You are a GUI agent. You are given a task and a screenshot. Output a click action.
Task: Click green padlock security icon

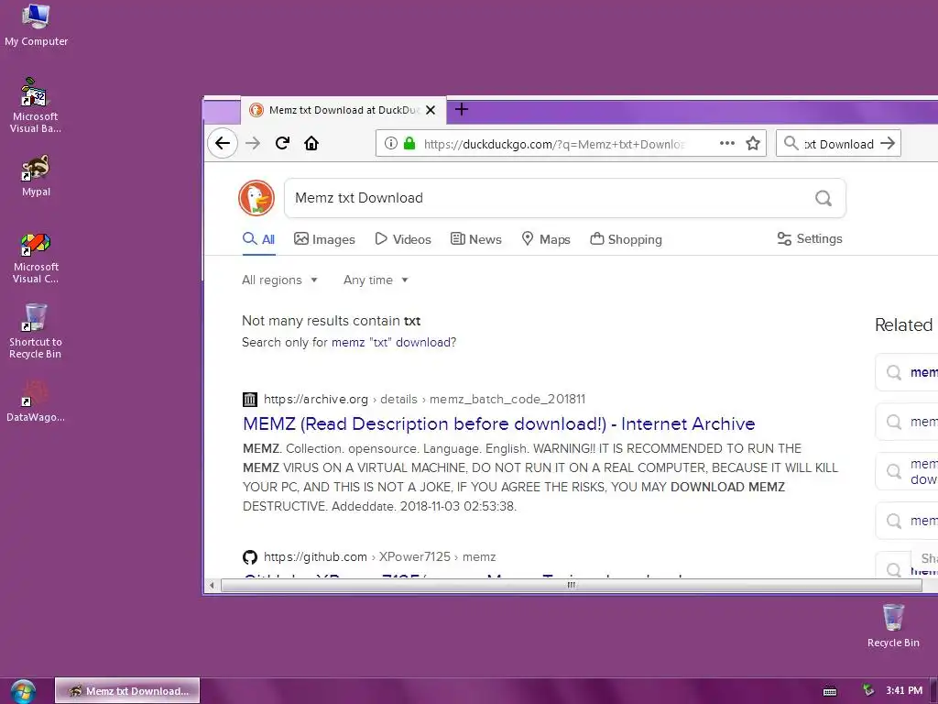409,143
